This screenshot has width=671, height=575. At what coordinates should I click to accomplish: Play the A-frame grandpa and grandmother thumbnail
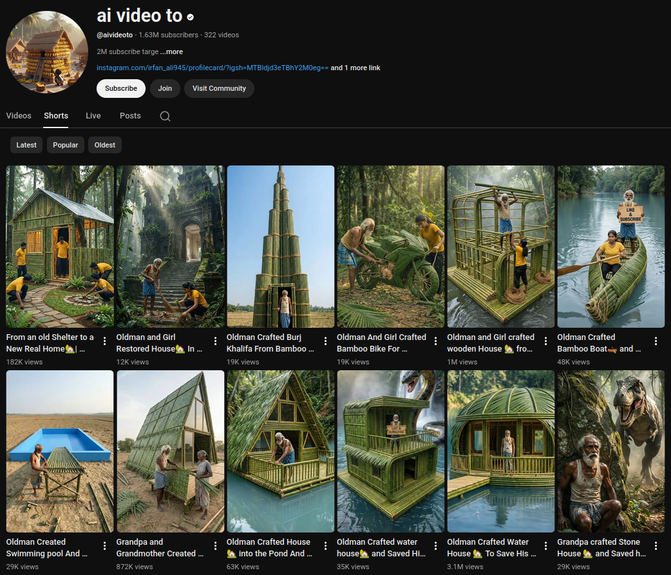point(170,451)
